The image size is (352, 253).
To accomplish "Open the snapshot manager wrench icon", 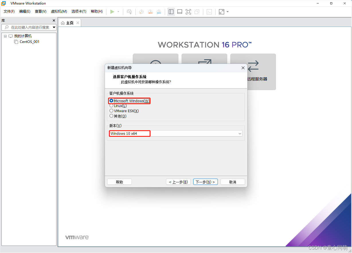I will point(159,12).
